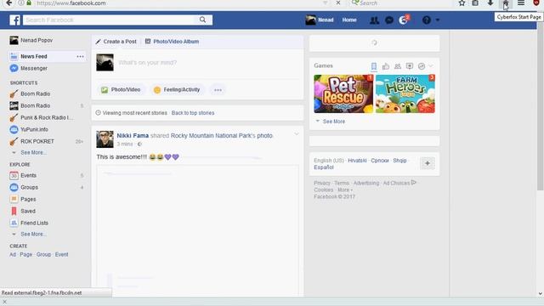Open notifications globe icon
The height and width of the screenshot is (306, 544).
coord(403,20)
